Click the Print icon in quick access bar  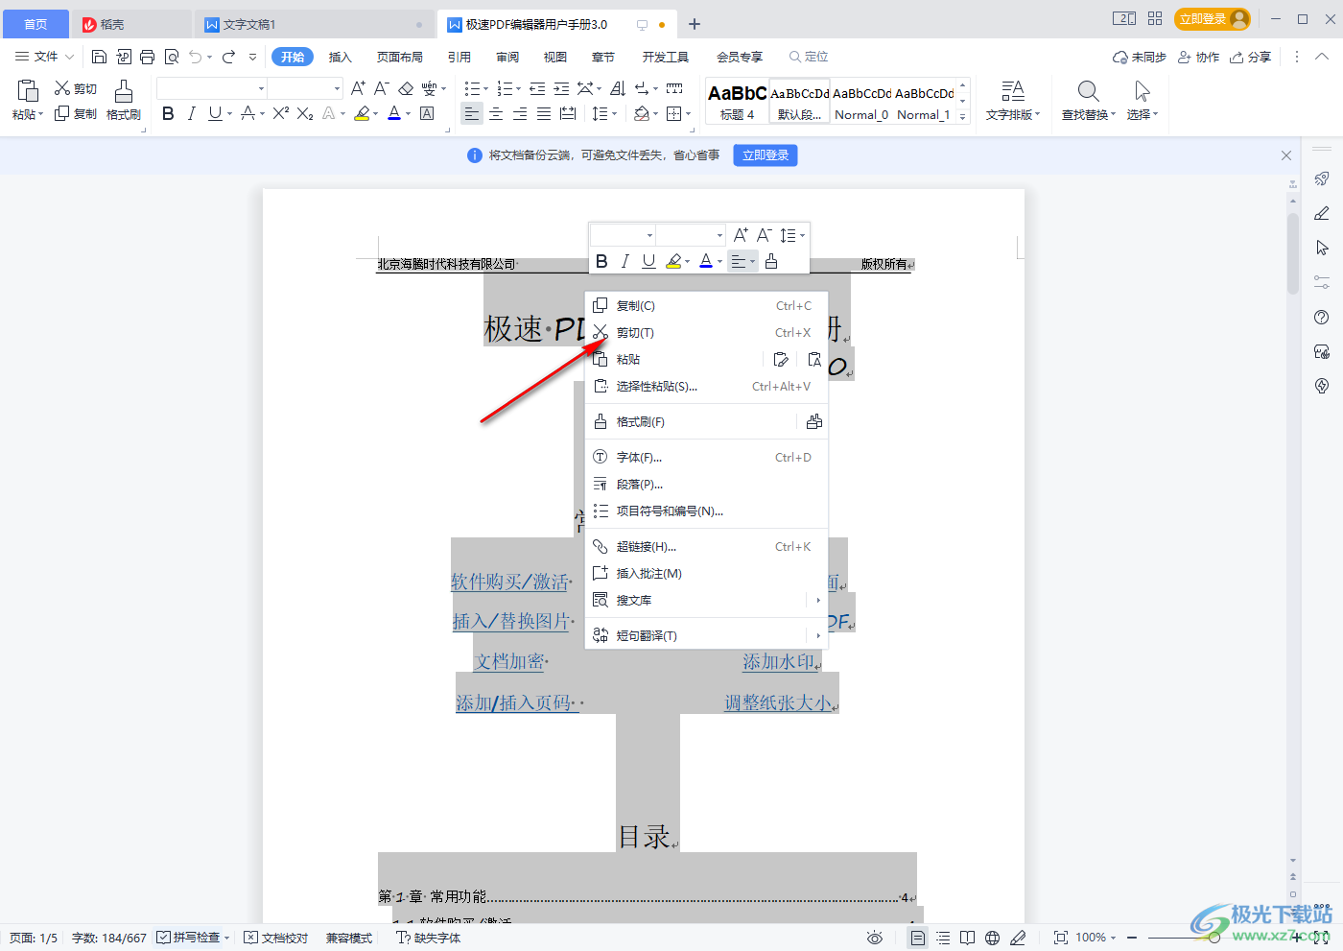coord(147,58)
